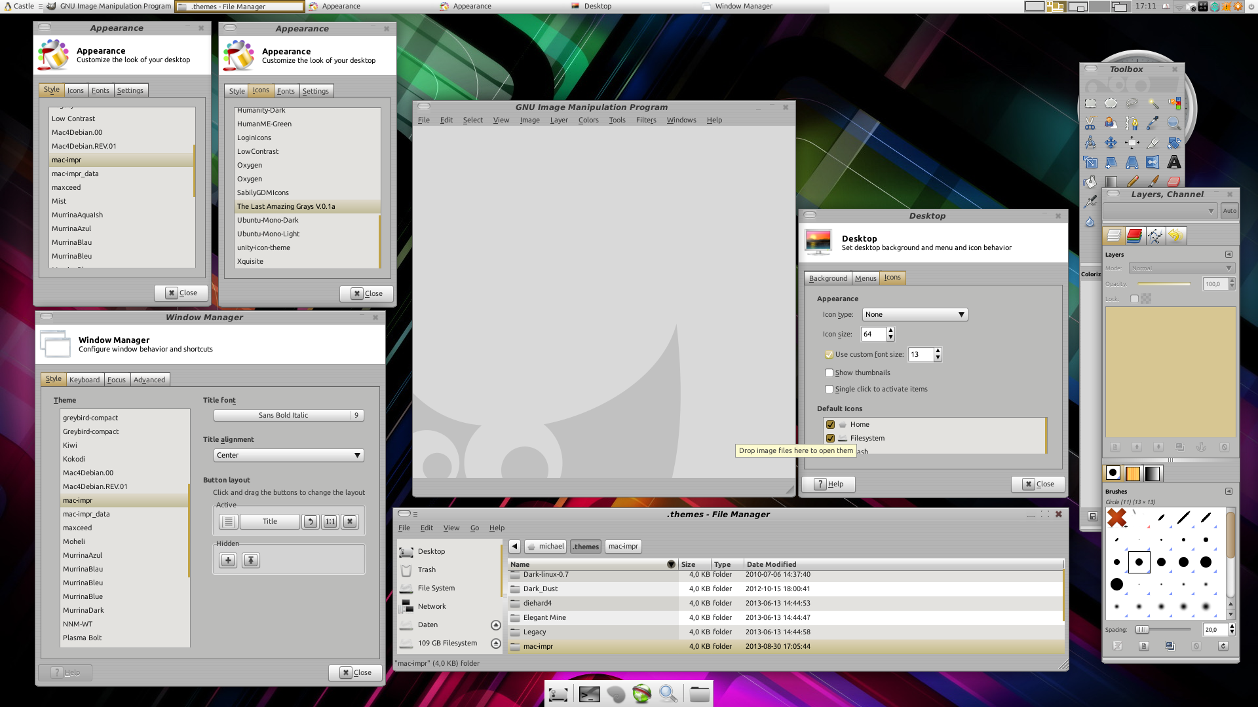Screen dimensions: 1258x707
Task: Toggle the Filesystem default icon checkbox
Action: tap(830, 439)
